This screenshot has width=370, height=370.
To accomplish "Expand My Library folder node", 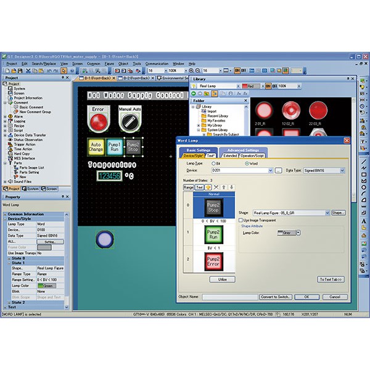I will pos(199,125).
